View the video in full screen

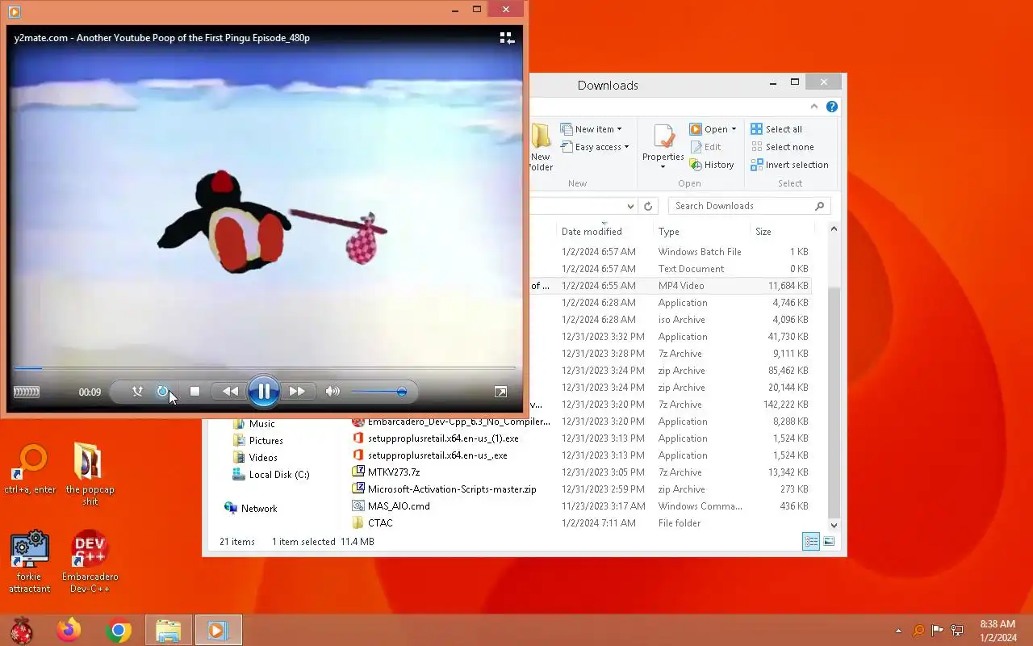(x=500, y=392)
